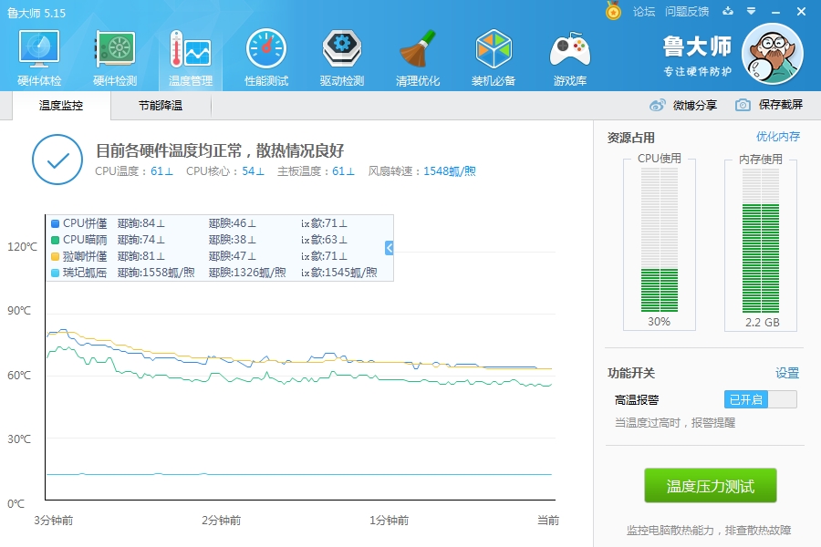Viewport: 821px width, 547px height.
Task: Click the 内存使用 2.2 GB bar
Action: pos(761,240)
